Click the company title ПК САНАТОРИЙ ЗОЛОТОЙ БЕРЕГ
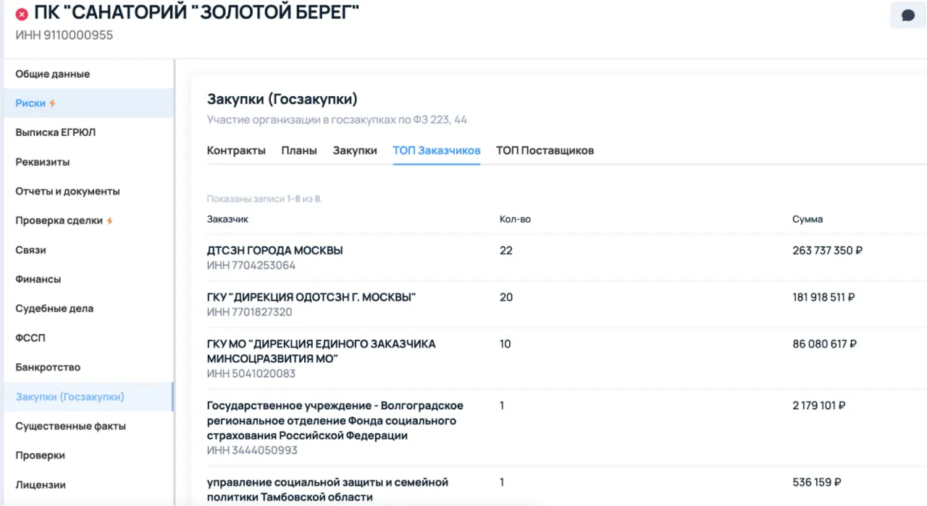This screenshot has width=927, height=506. tap(197, 12)
